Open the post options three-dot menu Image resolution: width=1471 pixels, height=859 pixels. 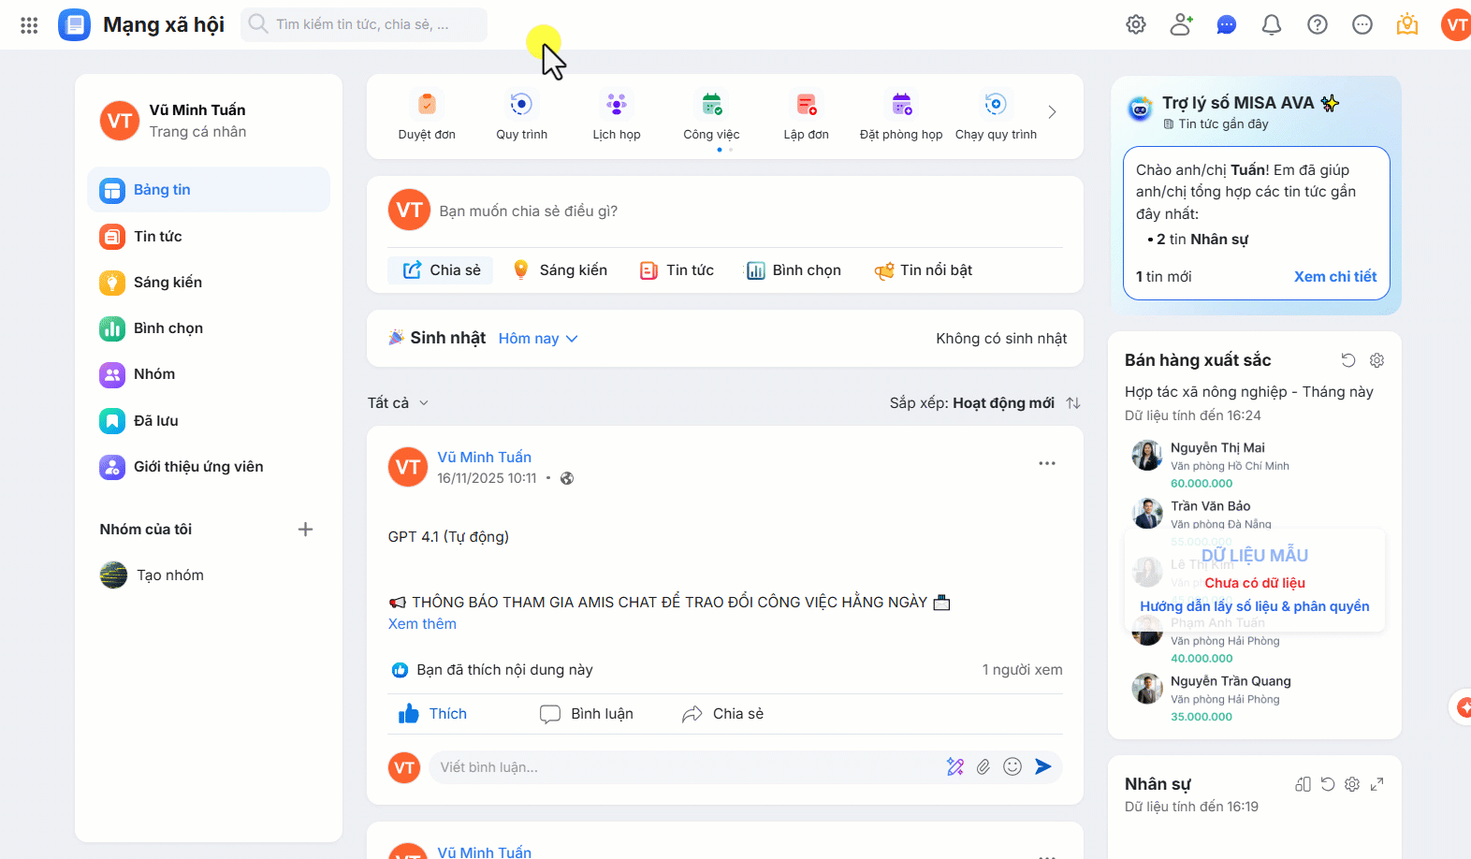(x=1047, y=463)
